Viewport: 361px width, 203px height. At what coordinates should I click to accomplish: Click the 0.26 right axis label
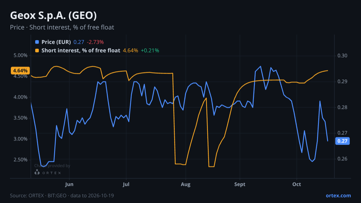pyautogui.click(x=343, y=159)
